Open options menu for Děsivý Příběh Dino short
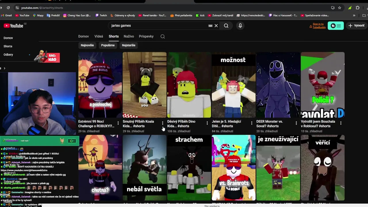The image size is (368, 207). (x=207, y=123)
